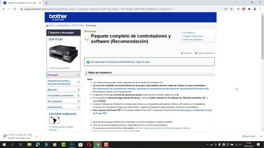Open the notification center icon
The height and width of the screenshot is (148, 264).
pos(259,144)
